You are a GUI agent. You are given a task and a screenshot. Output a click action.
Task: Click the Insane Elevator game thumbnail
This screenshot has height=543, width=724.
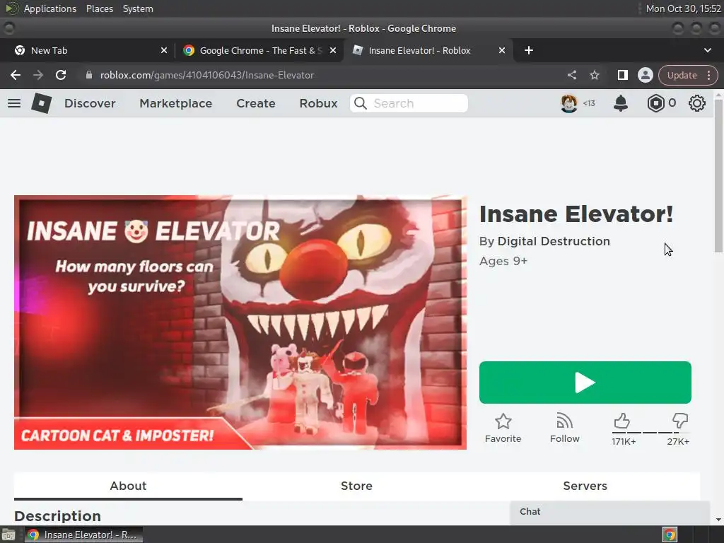240,322
